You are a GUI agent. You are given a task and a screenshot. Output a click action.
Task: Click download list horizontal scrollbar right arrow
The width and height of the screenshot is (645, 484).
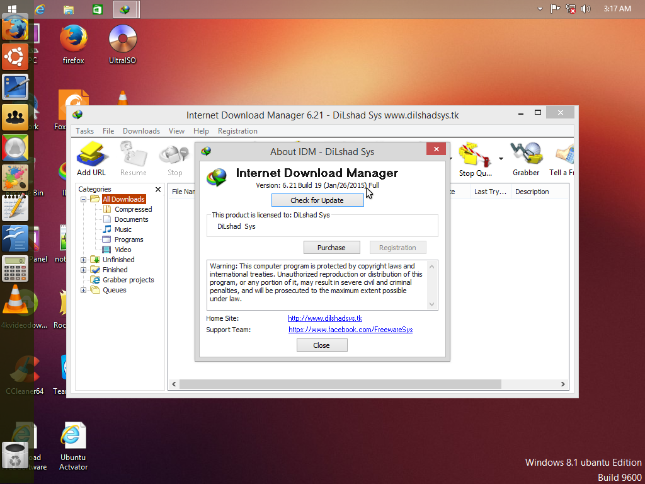click(562, 384)
